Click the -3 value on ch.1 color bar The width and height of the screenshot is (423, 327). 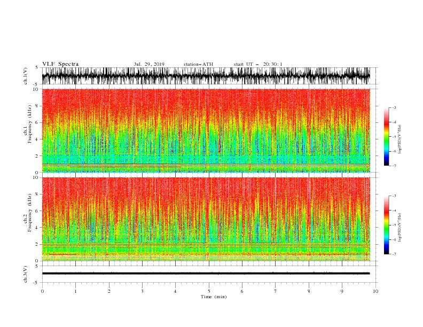394,107
